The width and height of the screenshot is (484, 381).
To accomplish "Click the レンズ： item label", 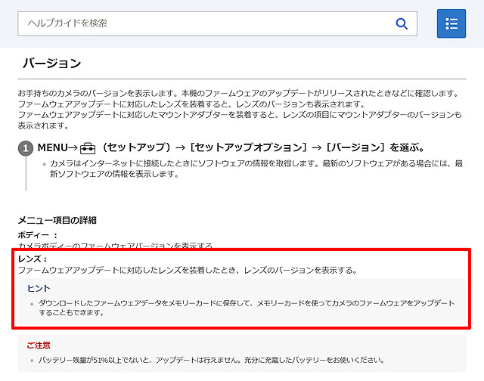I will point(33,259).
